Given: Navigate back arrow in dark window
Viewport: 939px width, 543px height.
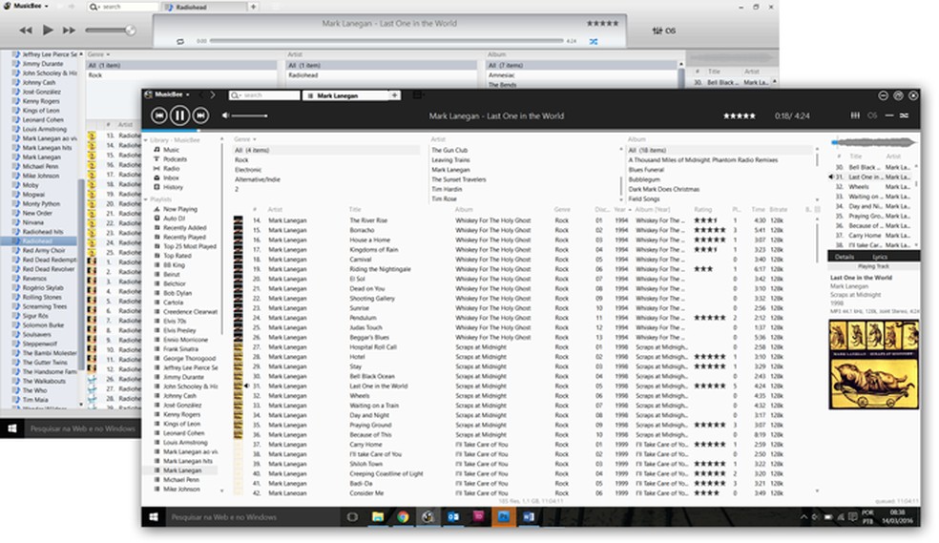Looking at the screenshot, I should pos(200,94).
